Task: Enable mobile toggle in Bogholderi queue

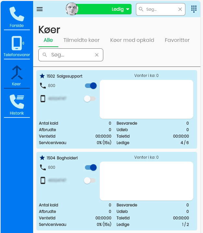Action: [90, 180]
